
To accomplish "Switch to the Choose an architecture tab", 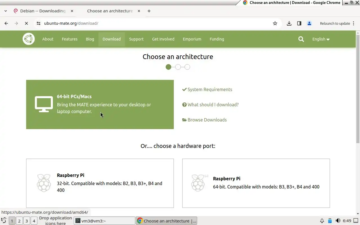I will coord(110,11).
